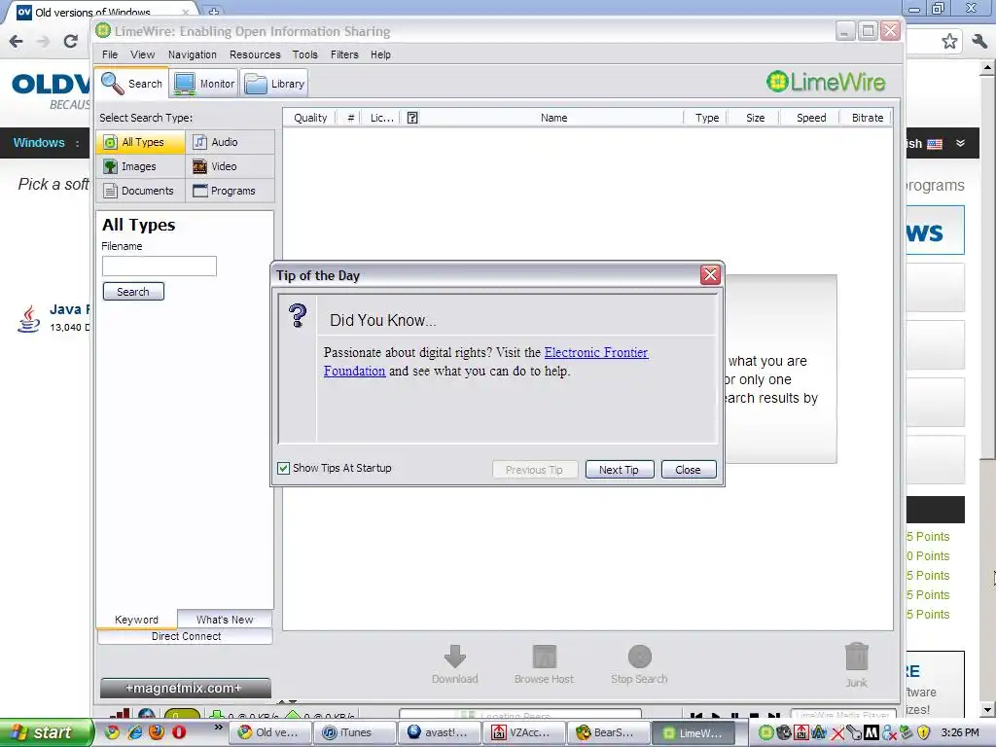Switch to the What's New tab
This screenshot has height=747, width=996.
225,620
